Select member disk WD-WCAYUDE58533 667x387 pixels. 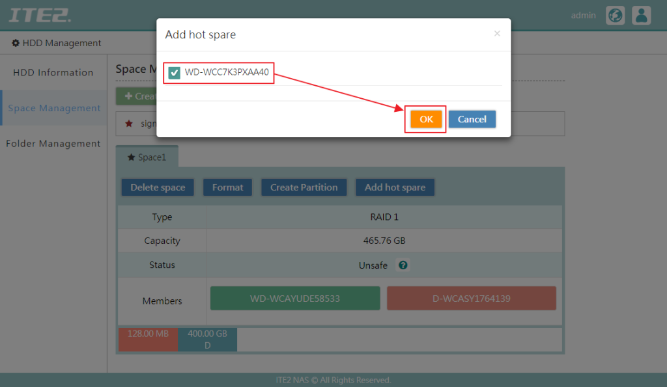(294, 298)
